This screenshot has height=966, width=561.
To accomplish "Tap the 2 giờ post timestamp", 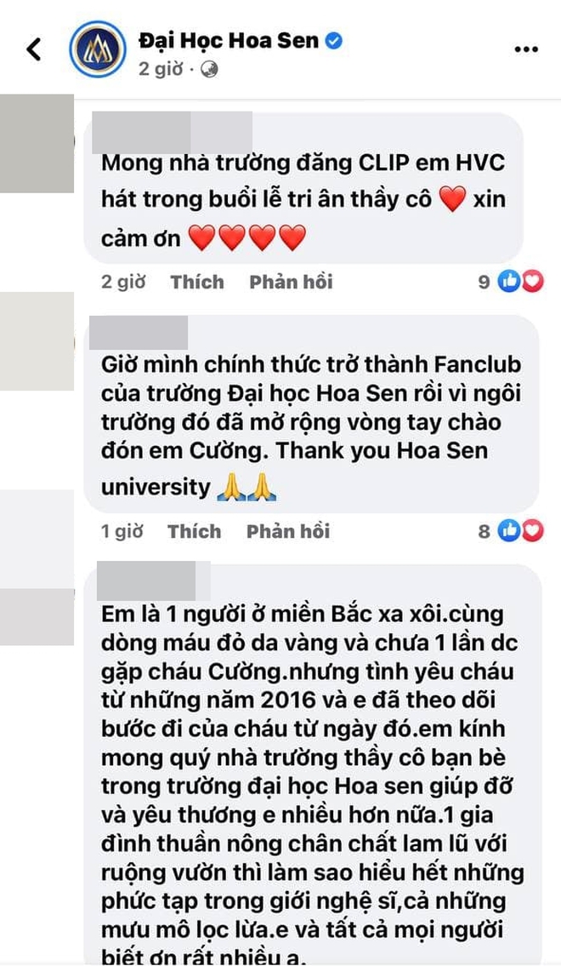I will pyautogui.click(x=161, y=69).
